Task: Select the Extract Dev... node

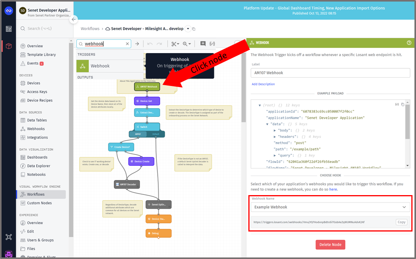Action: [147, 112]
